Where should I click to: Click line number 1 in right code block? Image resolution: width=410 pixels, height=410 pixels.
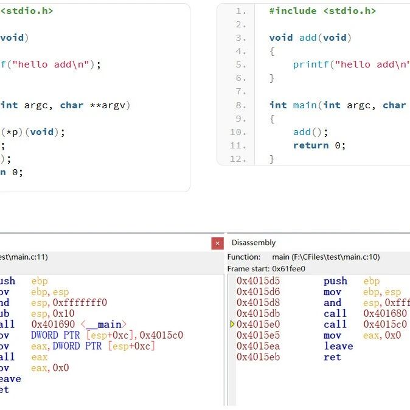[241, 11]
